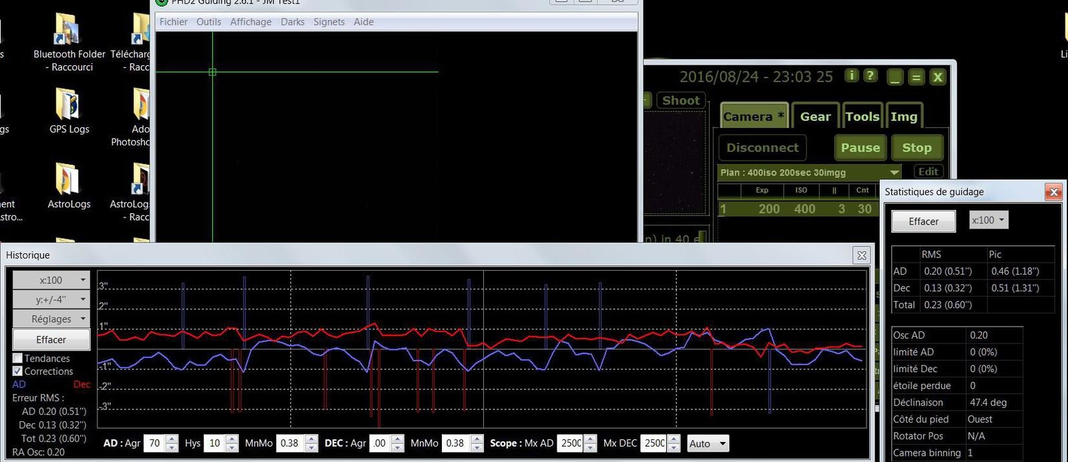Increase AD Agr value with up arrow
The height and width of the screenshot is (462, 1068).
[172, 439]
